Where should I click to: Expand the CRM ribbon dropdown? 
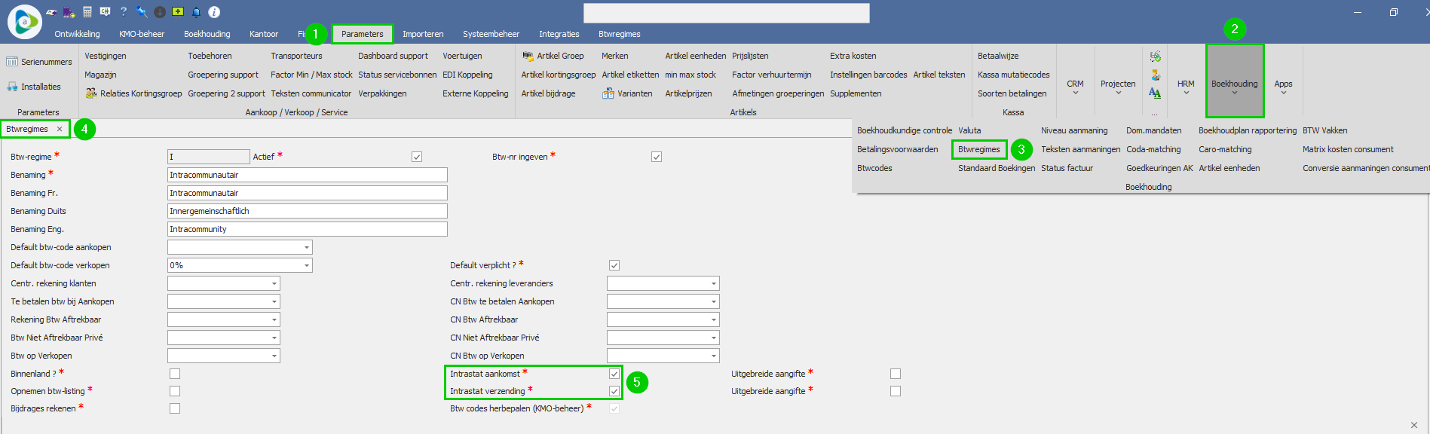tap(1075, 87)
